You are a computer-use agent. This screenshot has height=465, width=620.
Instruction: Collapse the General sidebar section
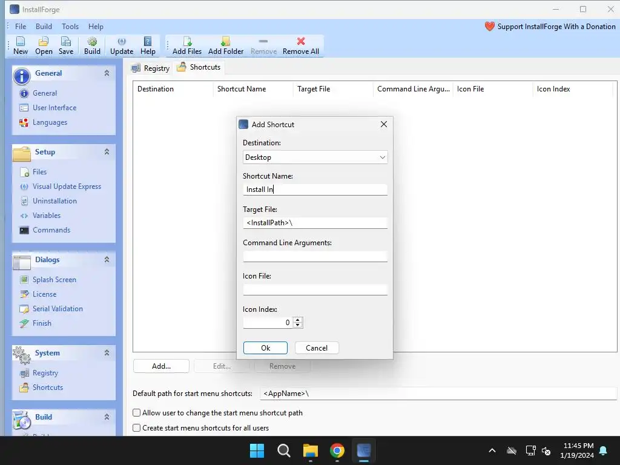pyautogui.click(x=107, y=73)
